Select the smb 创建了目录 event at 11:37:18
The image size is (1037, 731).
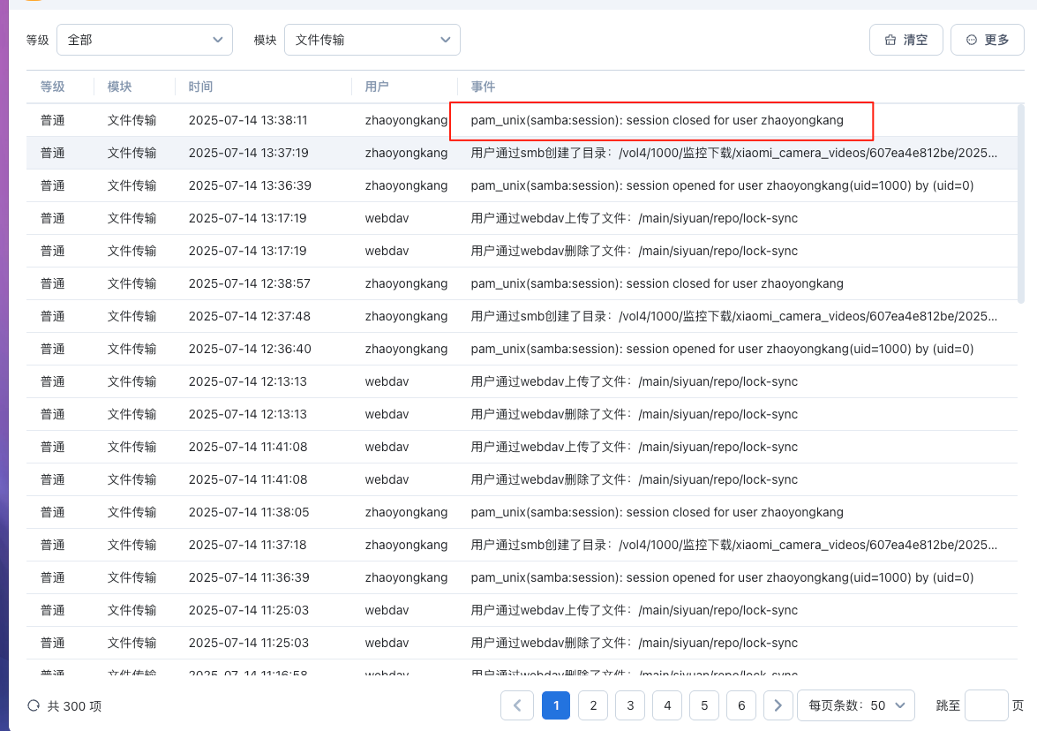(734, 545)
